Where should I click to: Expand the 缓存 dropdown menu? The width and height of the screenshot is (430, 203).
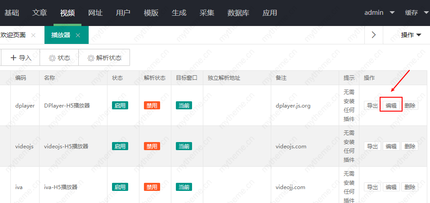coord(417,13)
